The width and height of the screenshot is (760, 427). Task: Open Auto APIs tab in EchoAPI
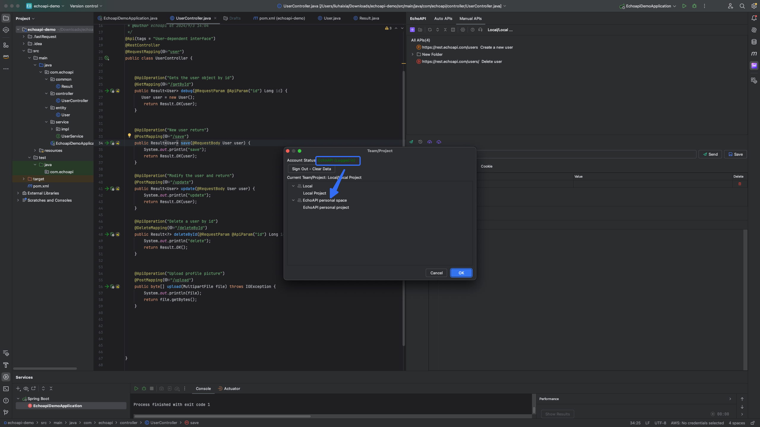[x=443, y=18]
